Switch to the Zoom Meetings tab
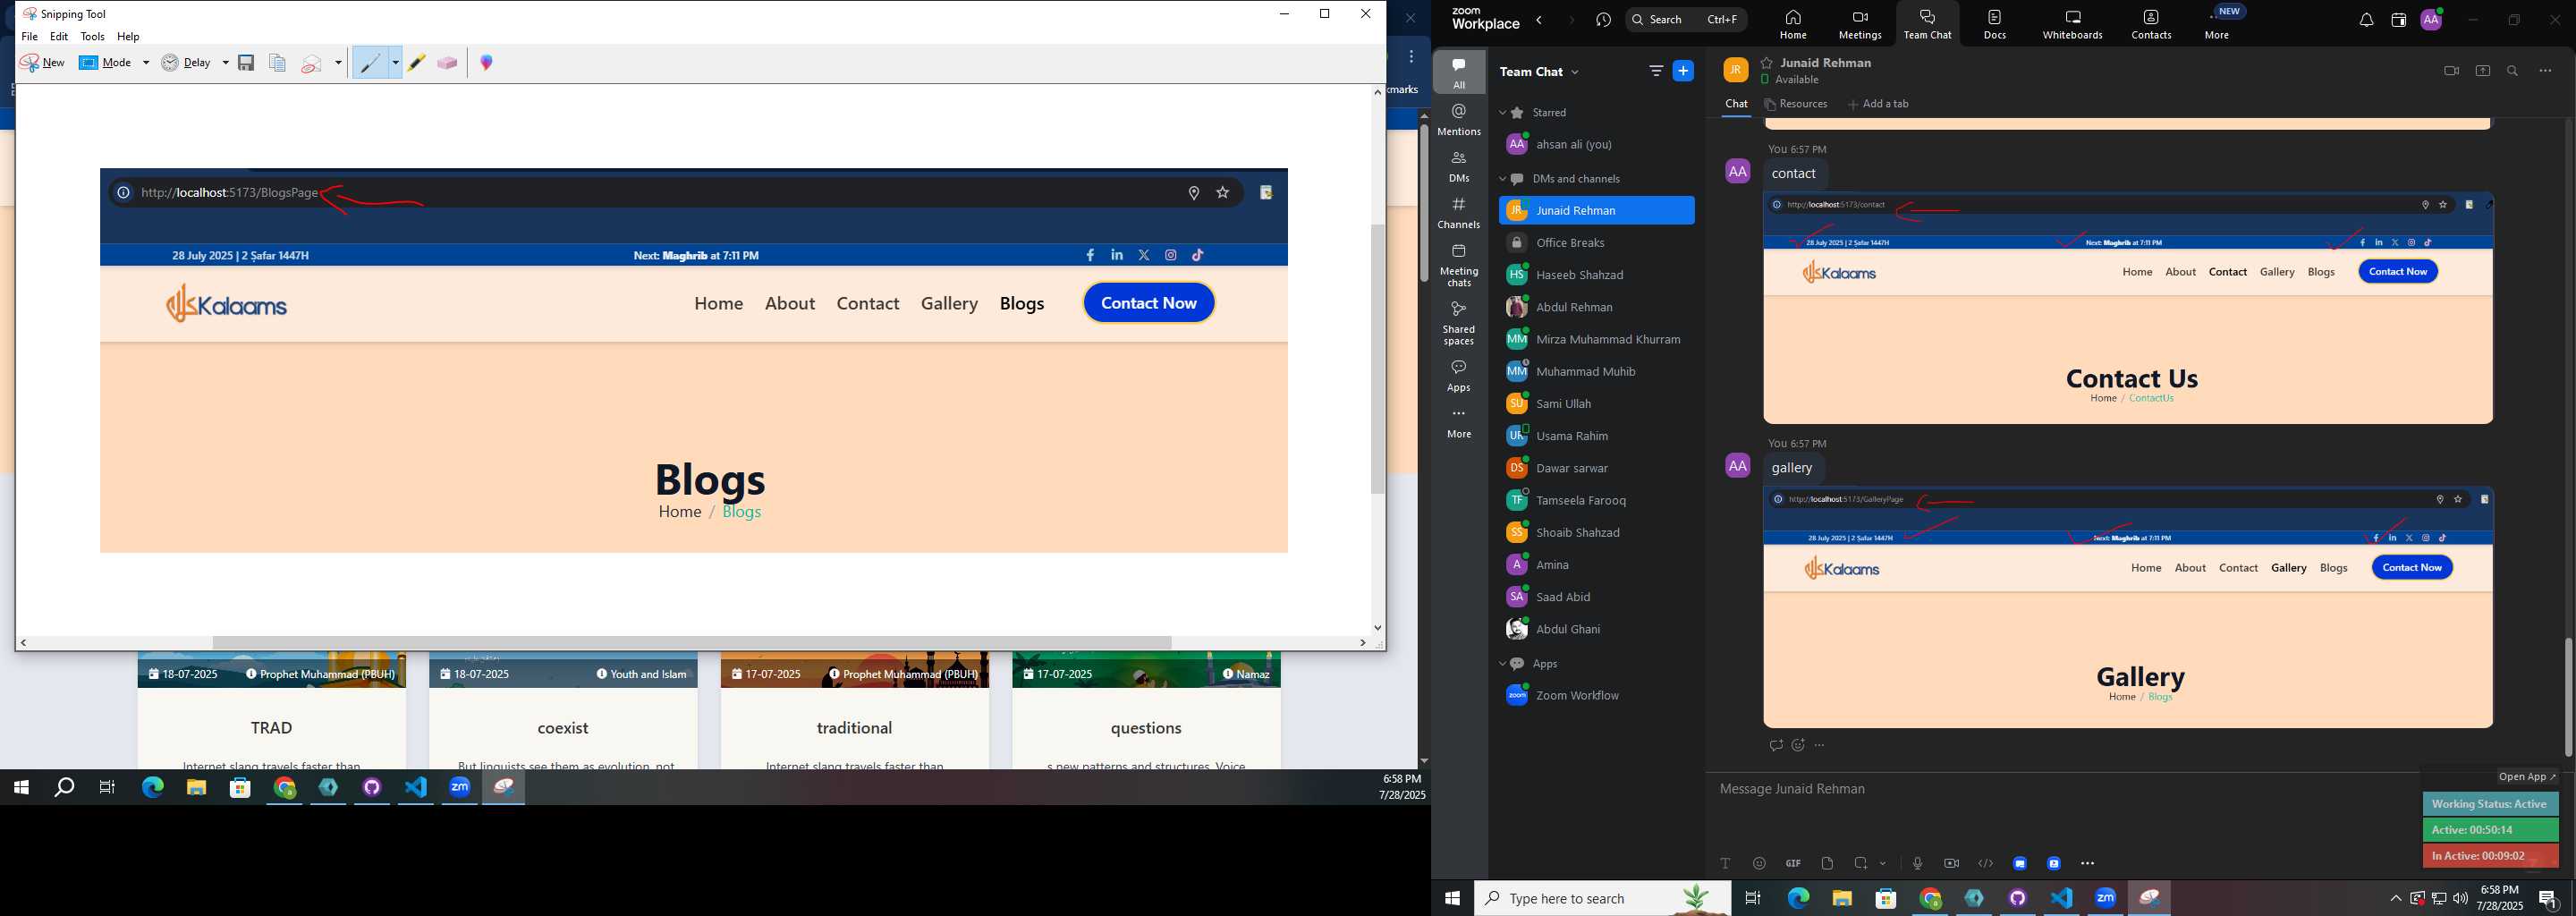The width and height of the screenshot is (2576, 916). pyautogui.click(x=1860, y=25)
